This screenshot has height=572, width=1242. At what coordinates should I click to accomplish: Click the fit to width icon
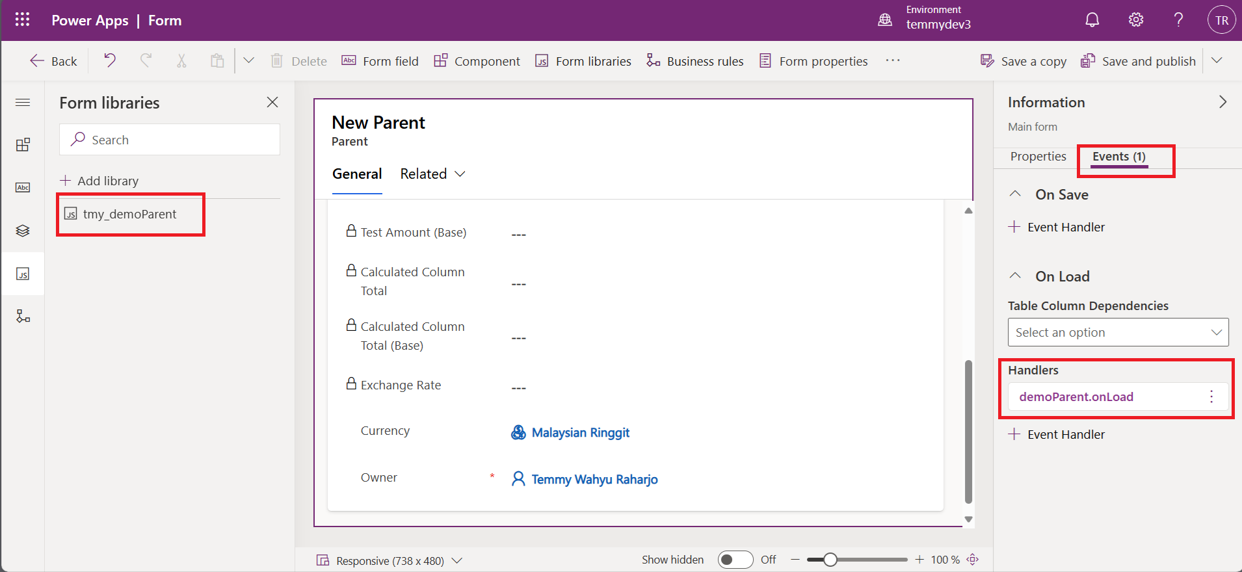pos(973,560)
